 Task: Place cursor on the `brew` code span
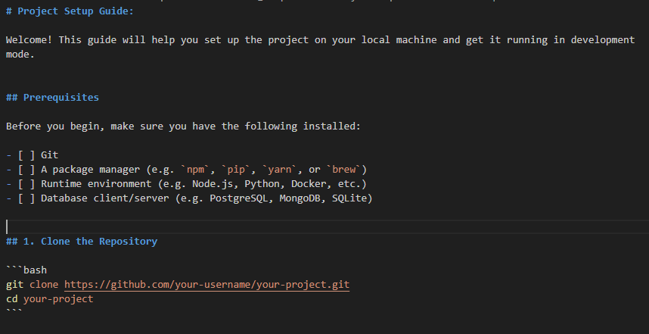pyautogui.click(x=344, y=170)
